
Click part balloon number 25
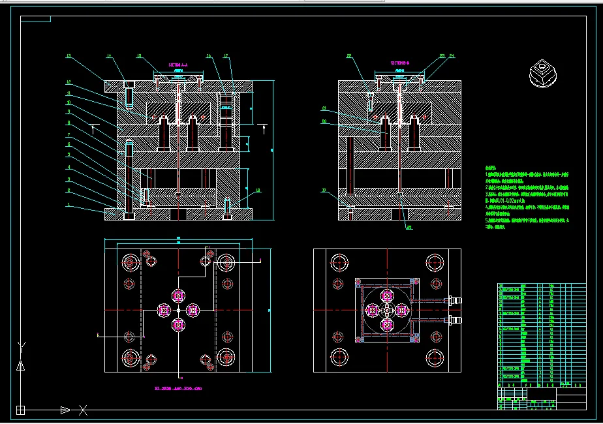409,228
